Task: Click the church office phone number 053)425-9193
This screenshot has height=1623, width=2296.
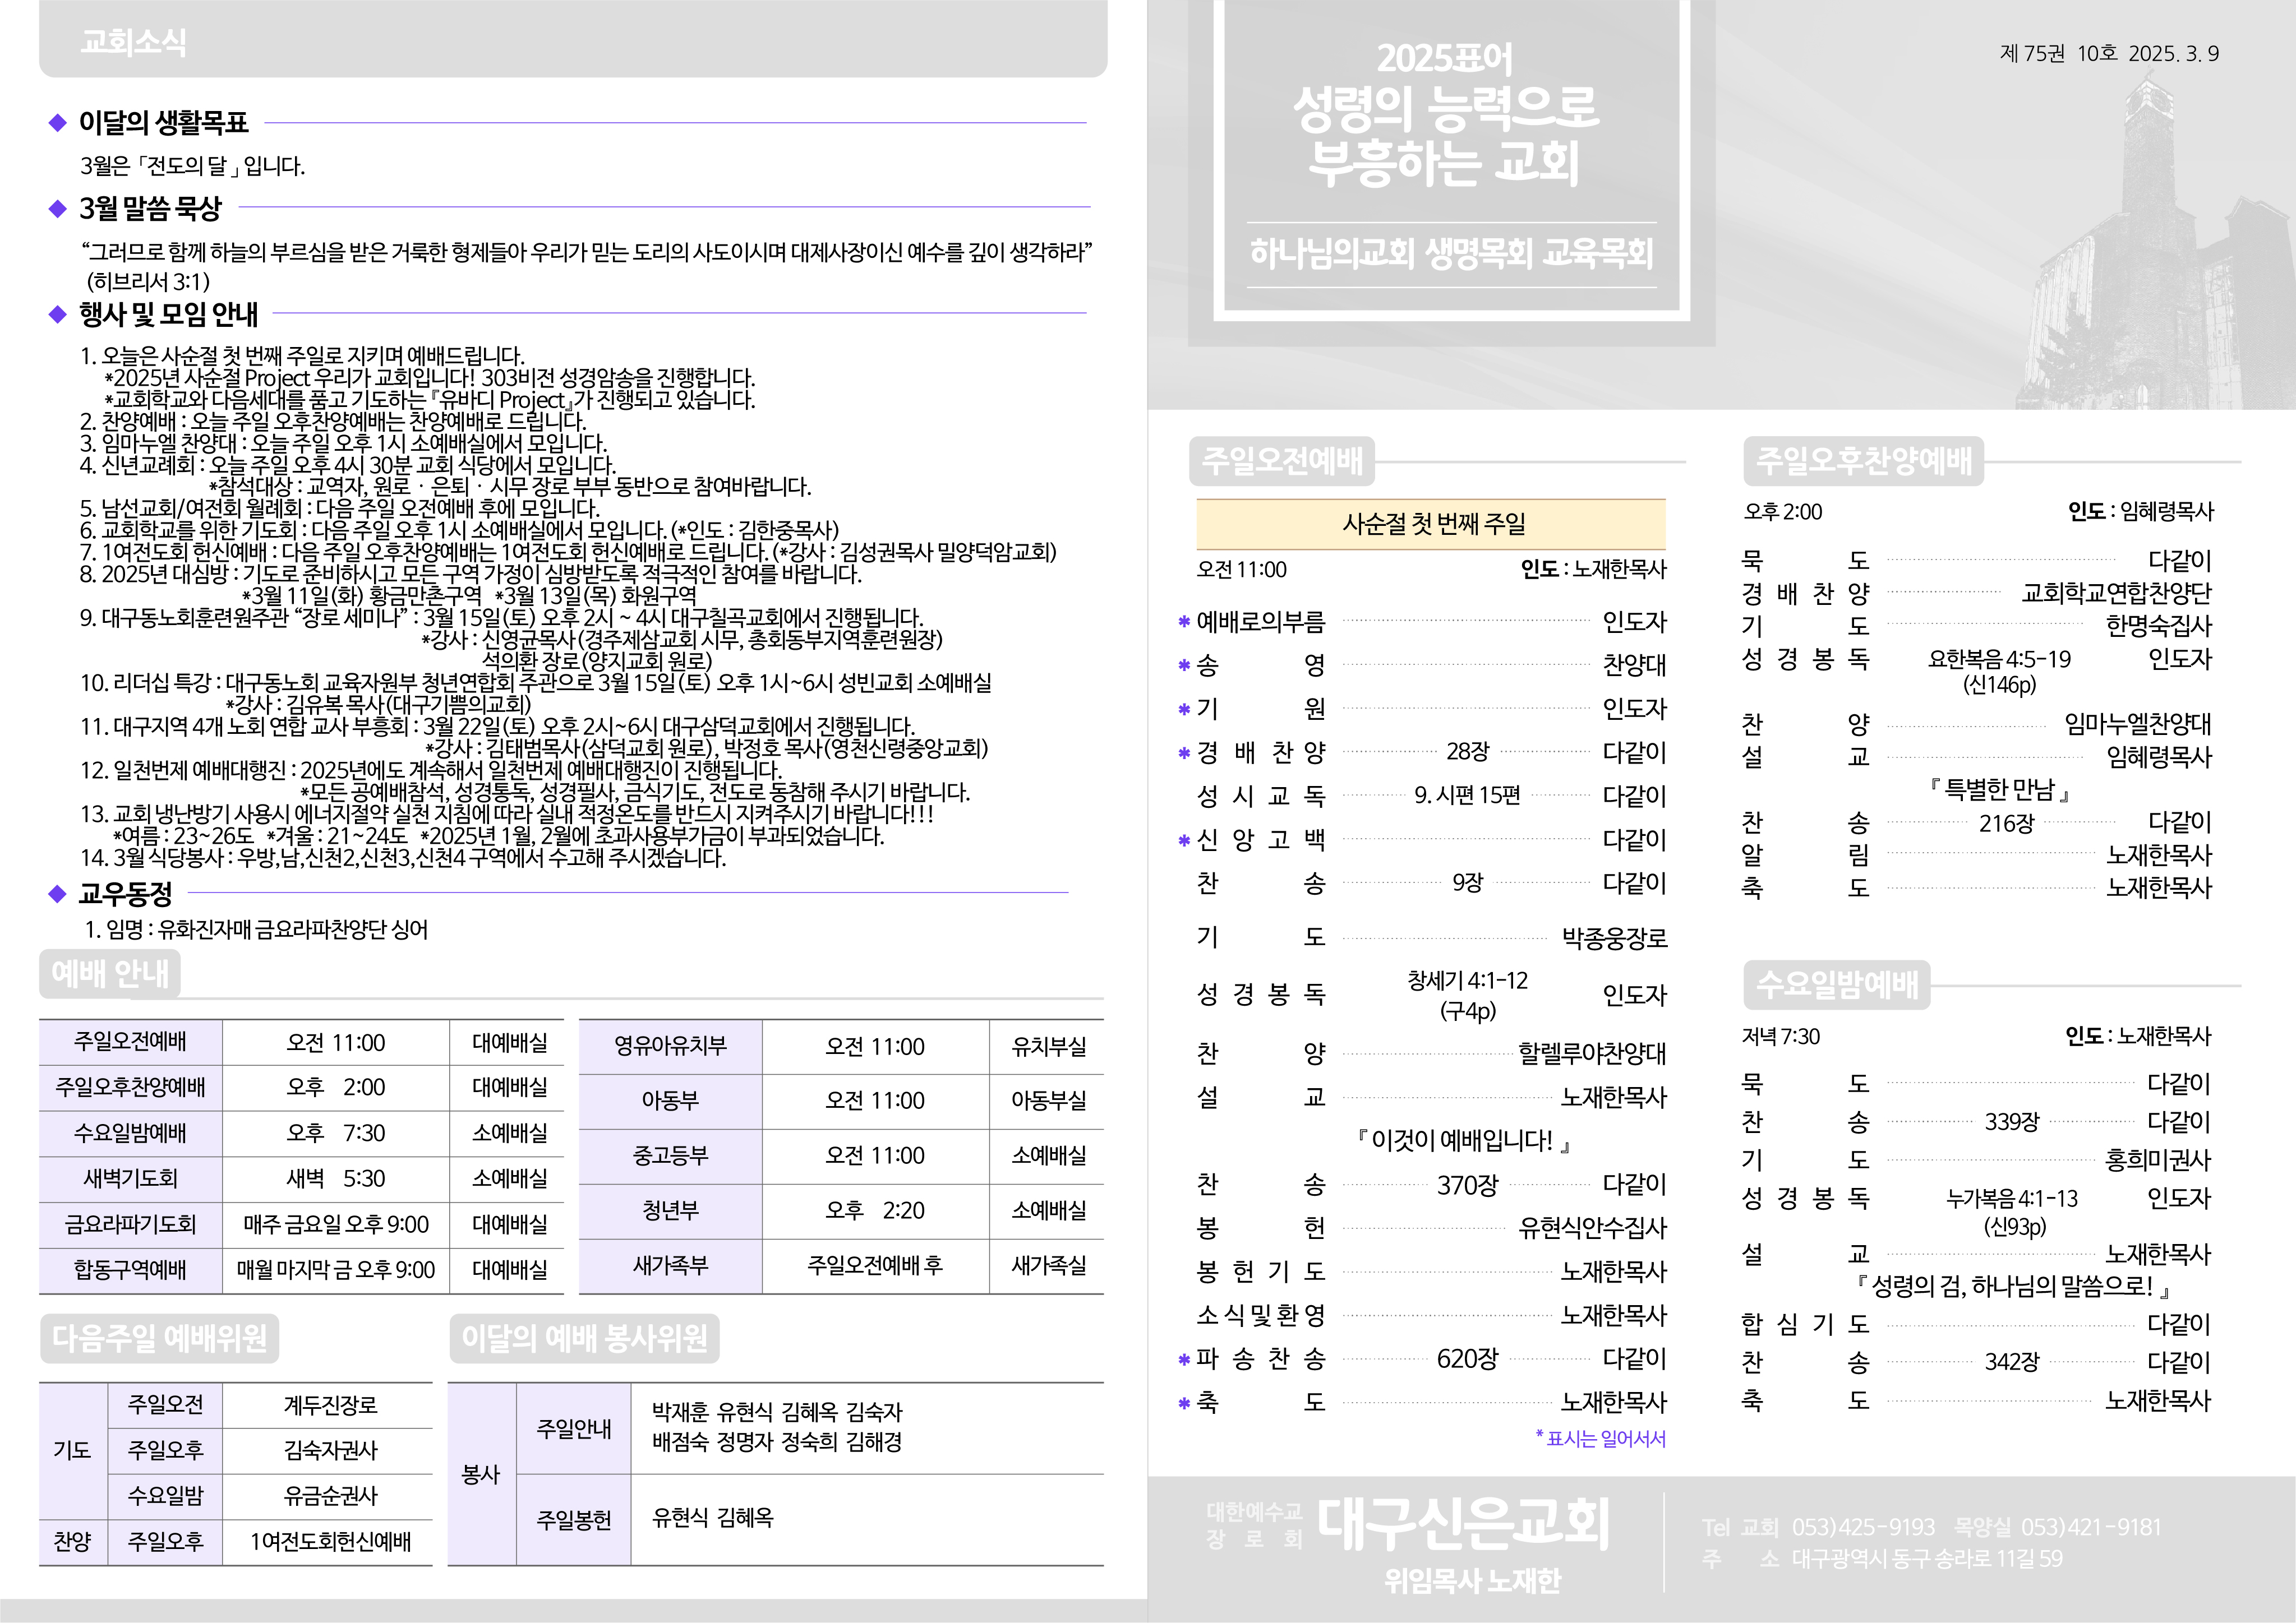Action: point(1863,1527)
